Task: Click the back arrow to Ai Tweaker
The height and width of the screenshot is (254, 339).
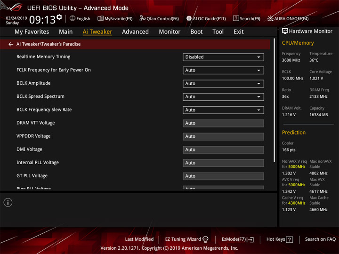Action: pos(11,44)
